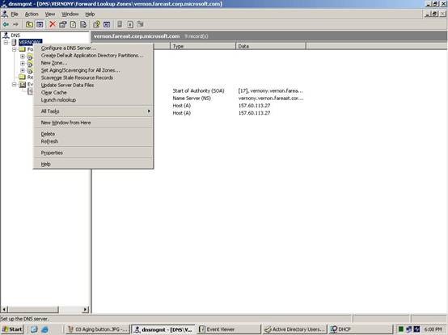The width and height of the screenshot is (448, 335).
Task: Click the New Record document toolbar icon
Action: (130, 24)
